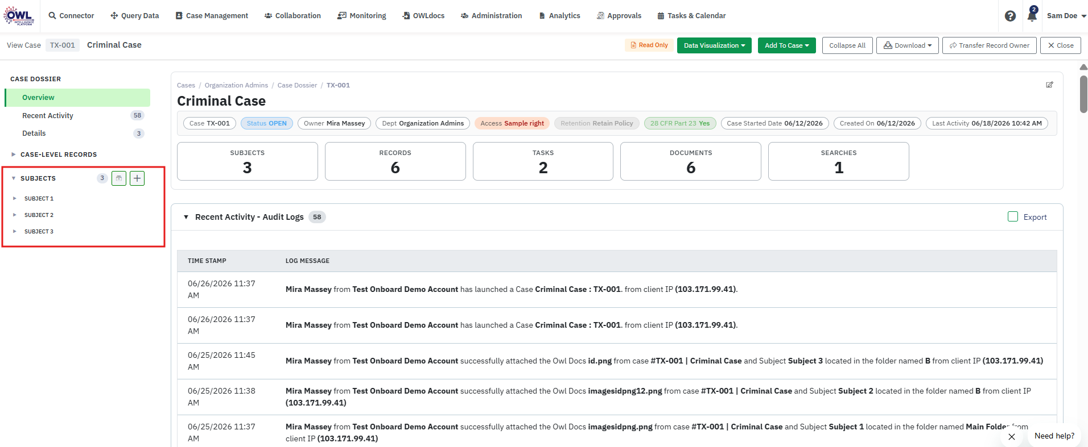
Task: Expand the SUBJECT 1 tree node
Action: point(15,199)
